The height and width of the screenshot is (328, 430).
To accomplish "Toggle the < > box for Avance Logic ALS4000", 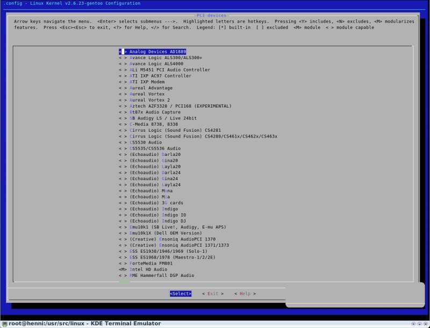I will pos(123,63).
